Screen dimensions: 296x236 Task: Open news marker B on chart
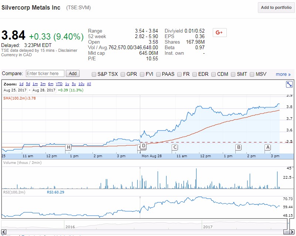click(x=239, y=147)
